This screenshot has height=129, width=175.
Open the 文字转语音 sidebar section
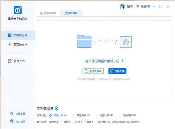(18, 35)
